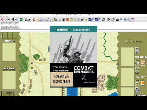Click the orange card beside Allied Roll
Screen dimensions: 147x110
(x=143, y=63)
